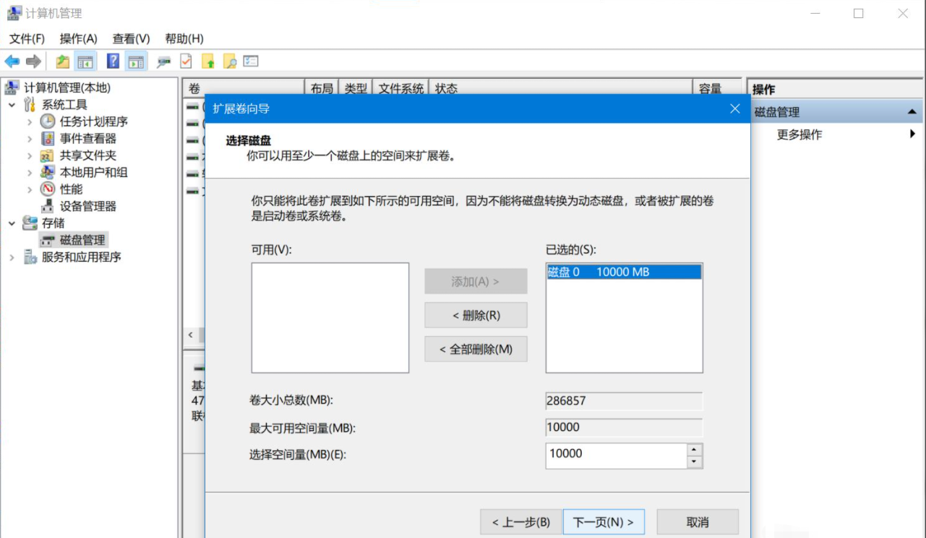Expand Services and Applications (服务和应用程序)
The height and width of the screenshot is (538, 926).
[12, 257]
